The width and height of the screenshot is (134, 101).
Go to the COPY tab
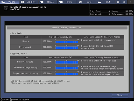[86, 2]
